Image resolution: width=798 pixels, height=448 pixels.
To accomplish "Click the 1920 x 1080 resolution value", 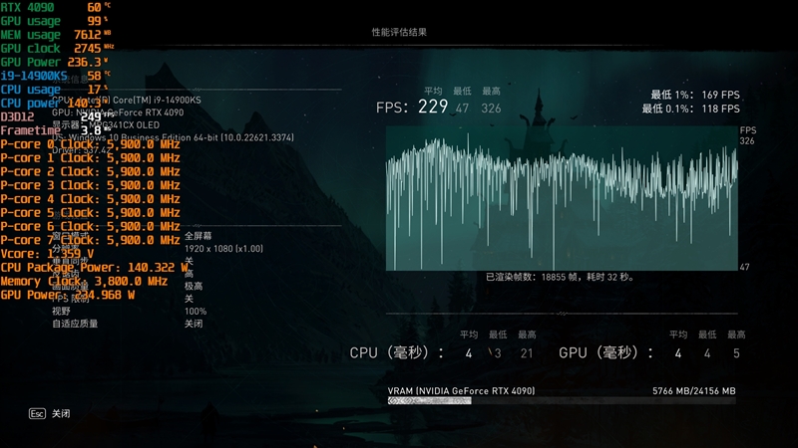I will 223,248.
